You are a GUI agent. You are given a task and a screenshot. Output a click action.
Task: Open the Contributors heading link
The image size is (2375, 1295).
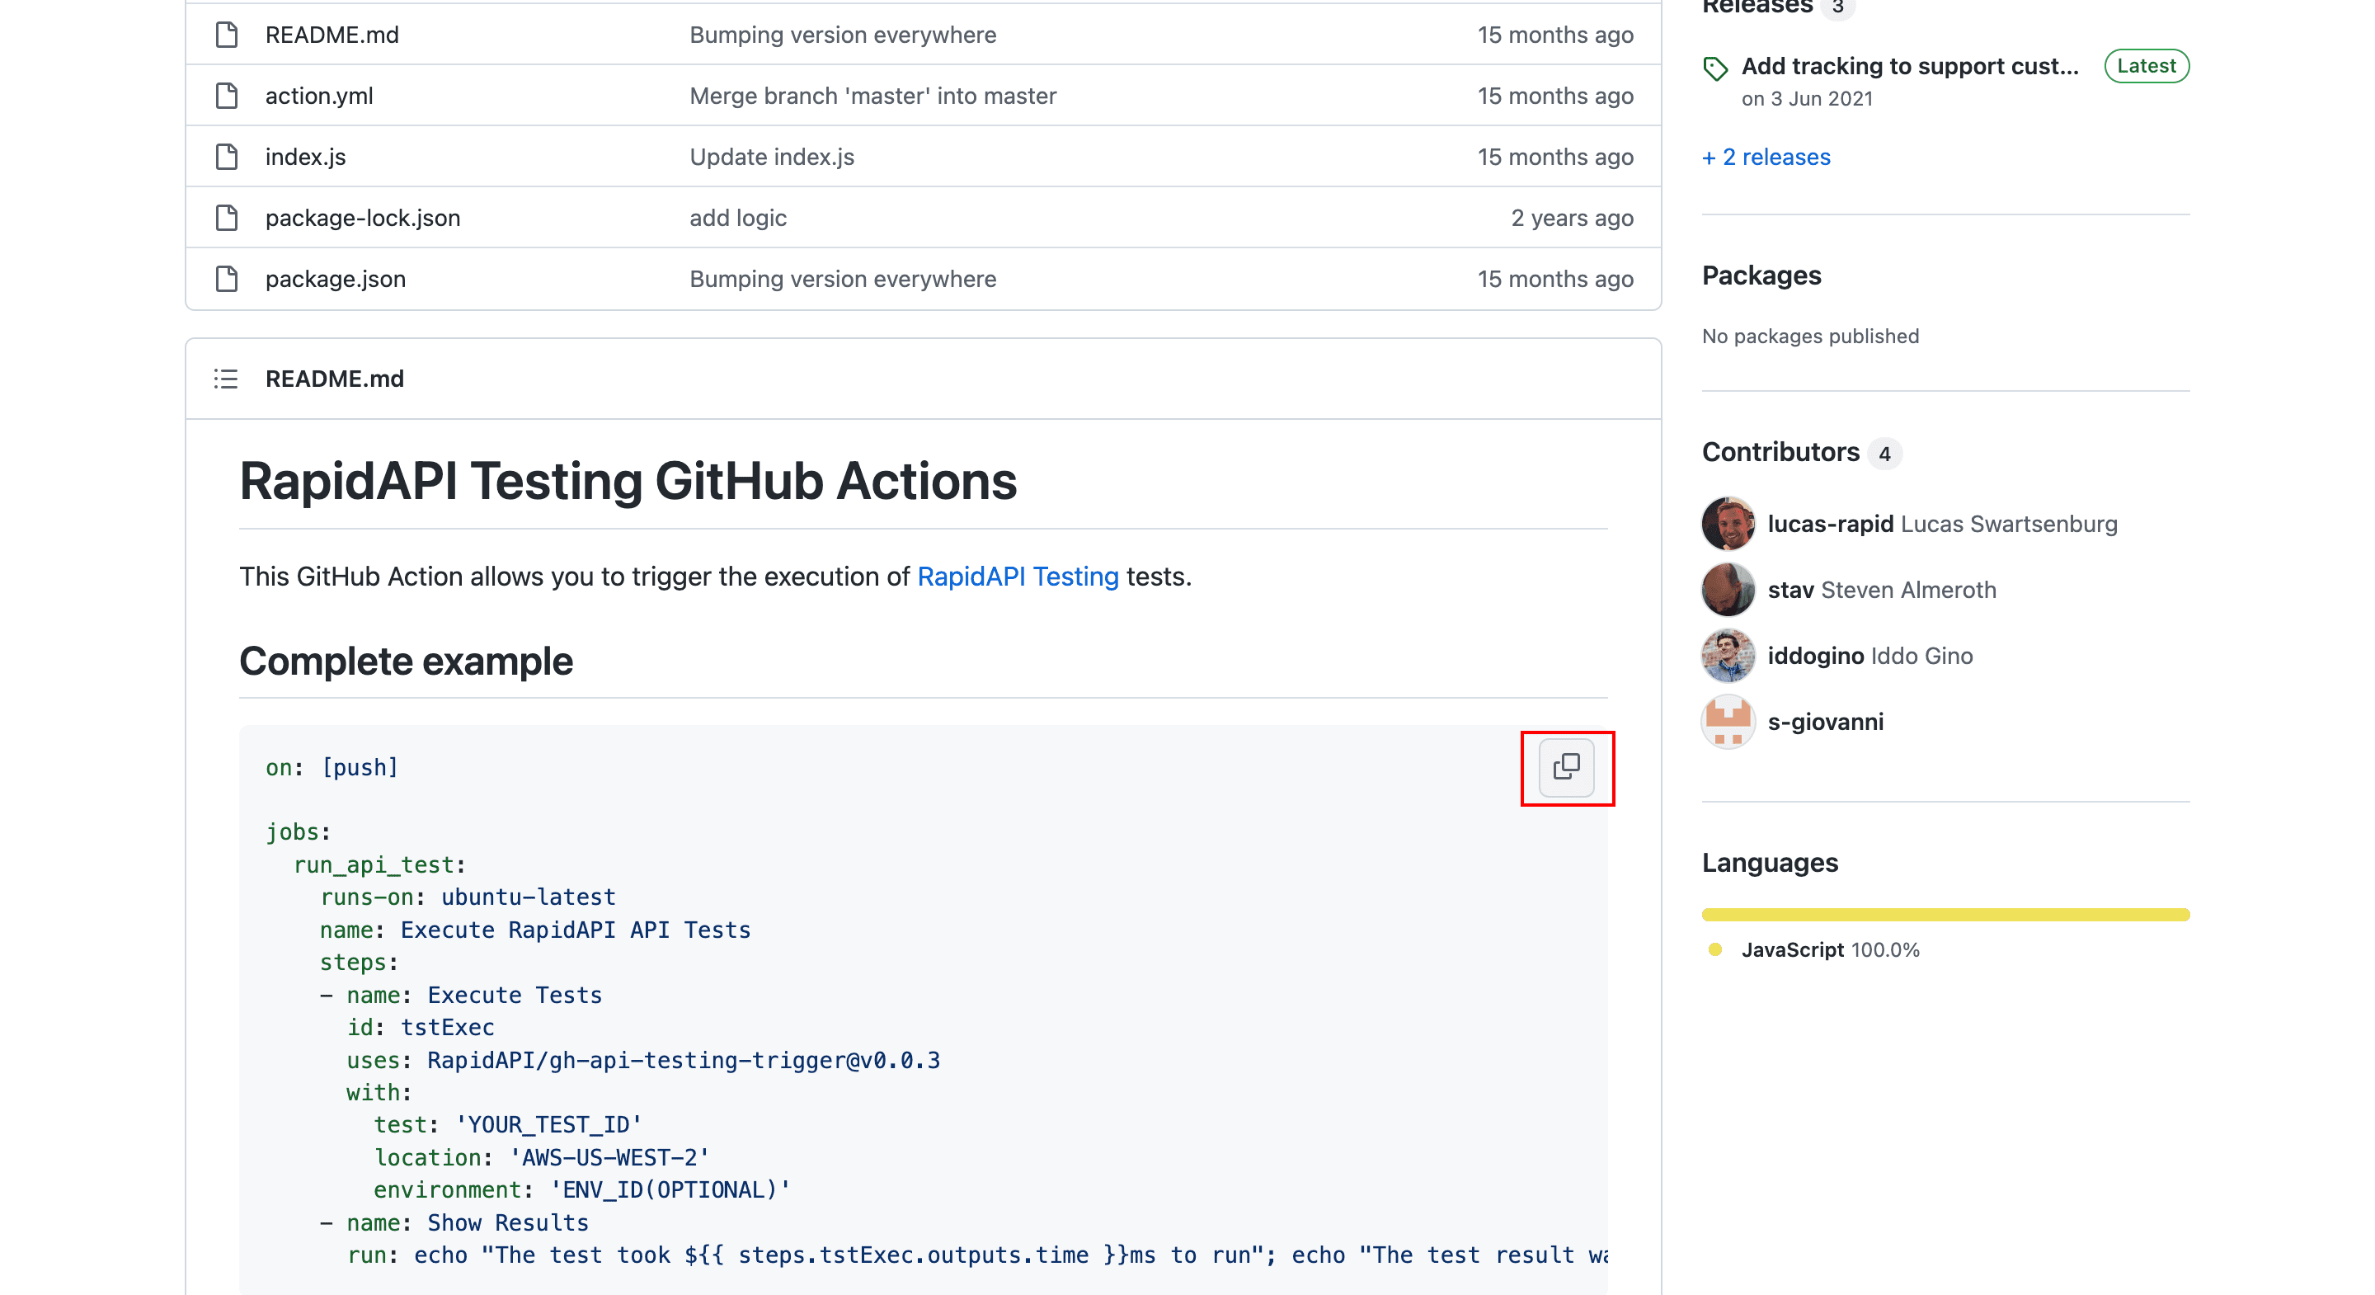[1781, 452]
